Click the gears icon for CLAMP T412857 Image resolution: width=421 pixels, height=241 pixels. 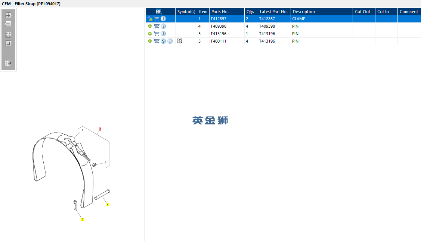150,19
